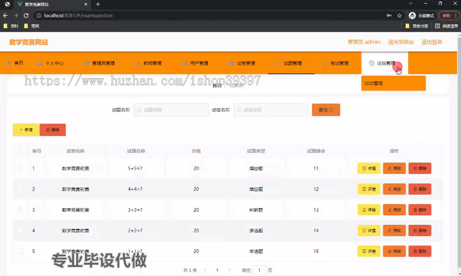Screen dimensions: 461x276
Task: Open 详情 details for question 5+5=?
Action: (x=369, y=168)
